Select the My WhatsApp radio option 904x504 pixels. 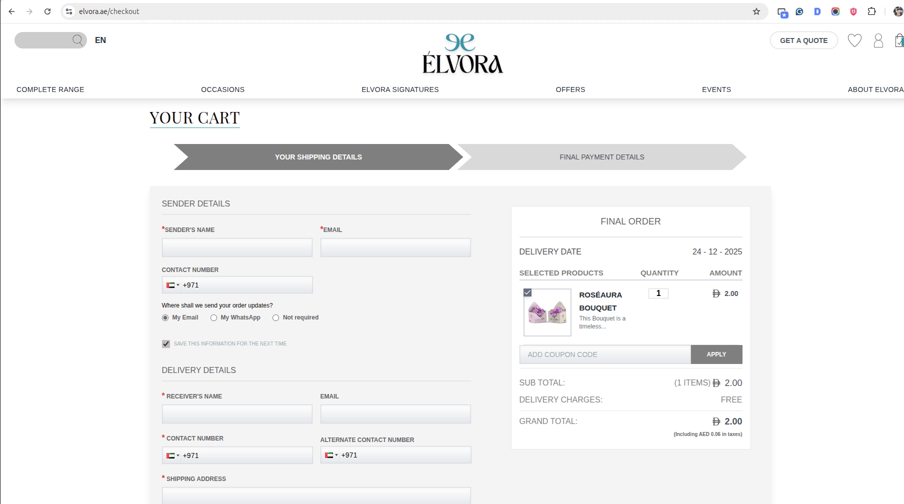click(x=214, y=317)
